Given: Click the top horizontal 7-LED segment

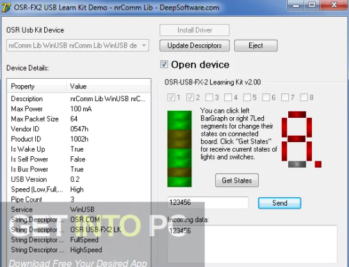Looking at the screenshot, I should 297,115.
